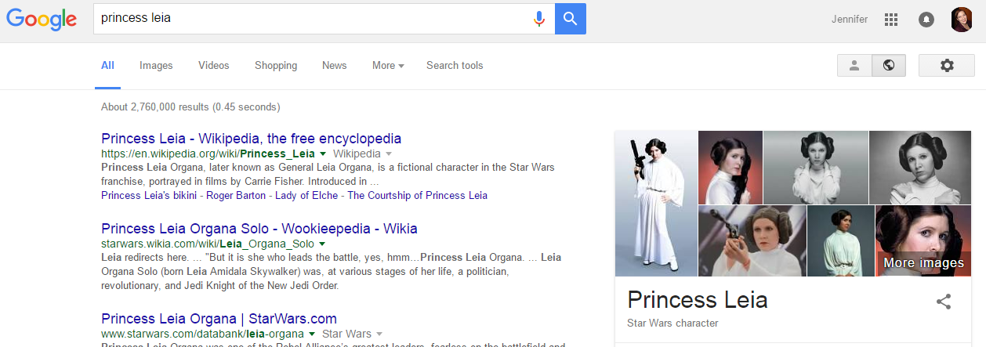This screenshot has height=347, width=986.
Task: Switch to private results person toggle
Action: (x=854, y=66)
